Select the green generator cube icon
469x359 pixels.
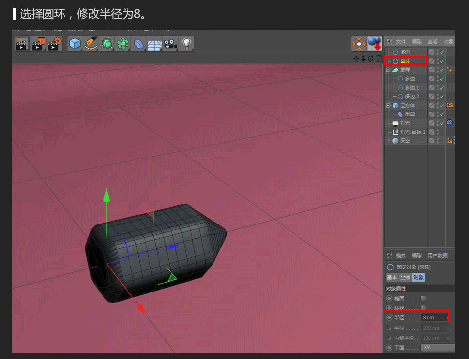click(107, 43)
